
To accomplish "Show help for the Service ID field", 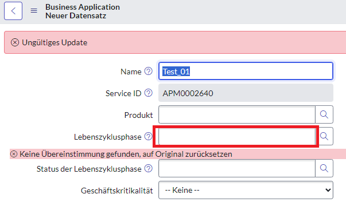I will tap(148, 93).
